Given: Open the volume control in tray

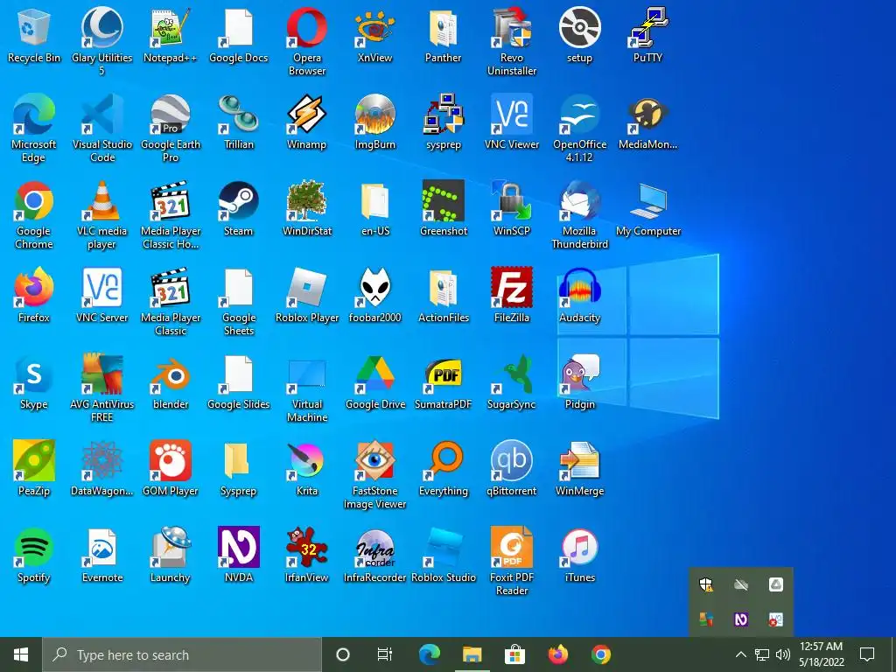Looking at the screenshot, I should click(x=783, y=654).
